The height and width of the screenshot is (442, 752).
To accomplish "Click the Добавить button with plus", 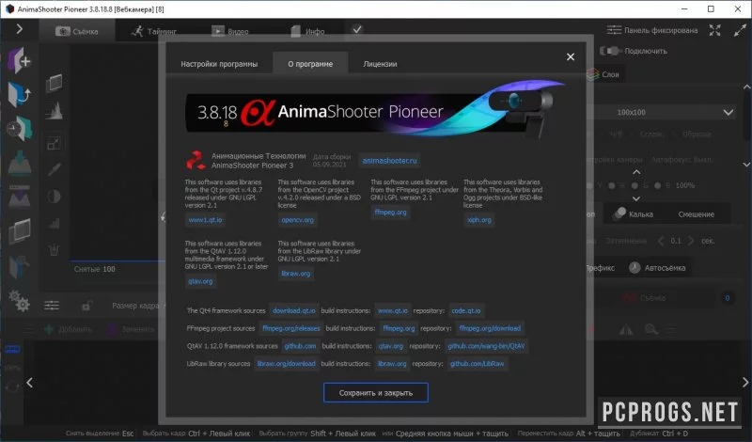I will 68,329.
